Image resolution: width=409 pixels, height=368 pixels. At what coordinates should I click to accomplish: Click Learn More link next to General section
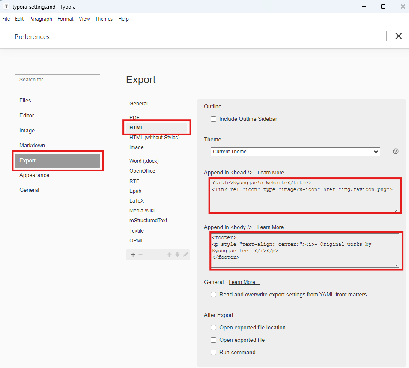tap(245, 282)
